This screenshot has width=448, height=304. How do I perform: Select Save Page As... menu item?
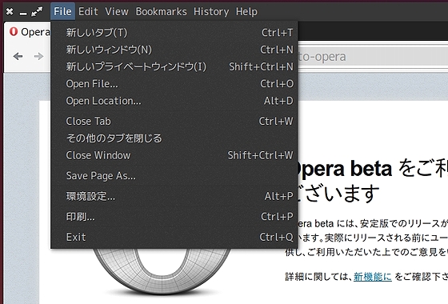[174, 176]
